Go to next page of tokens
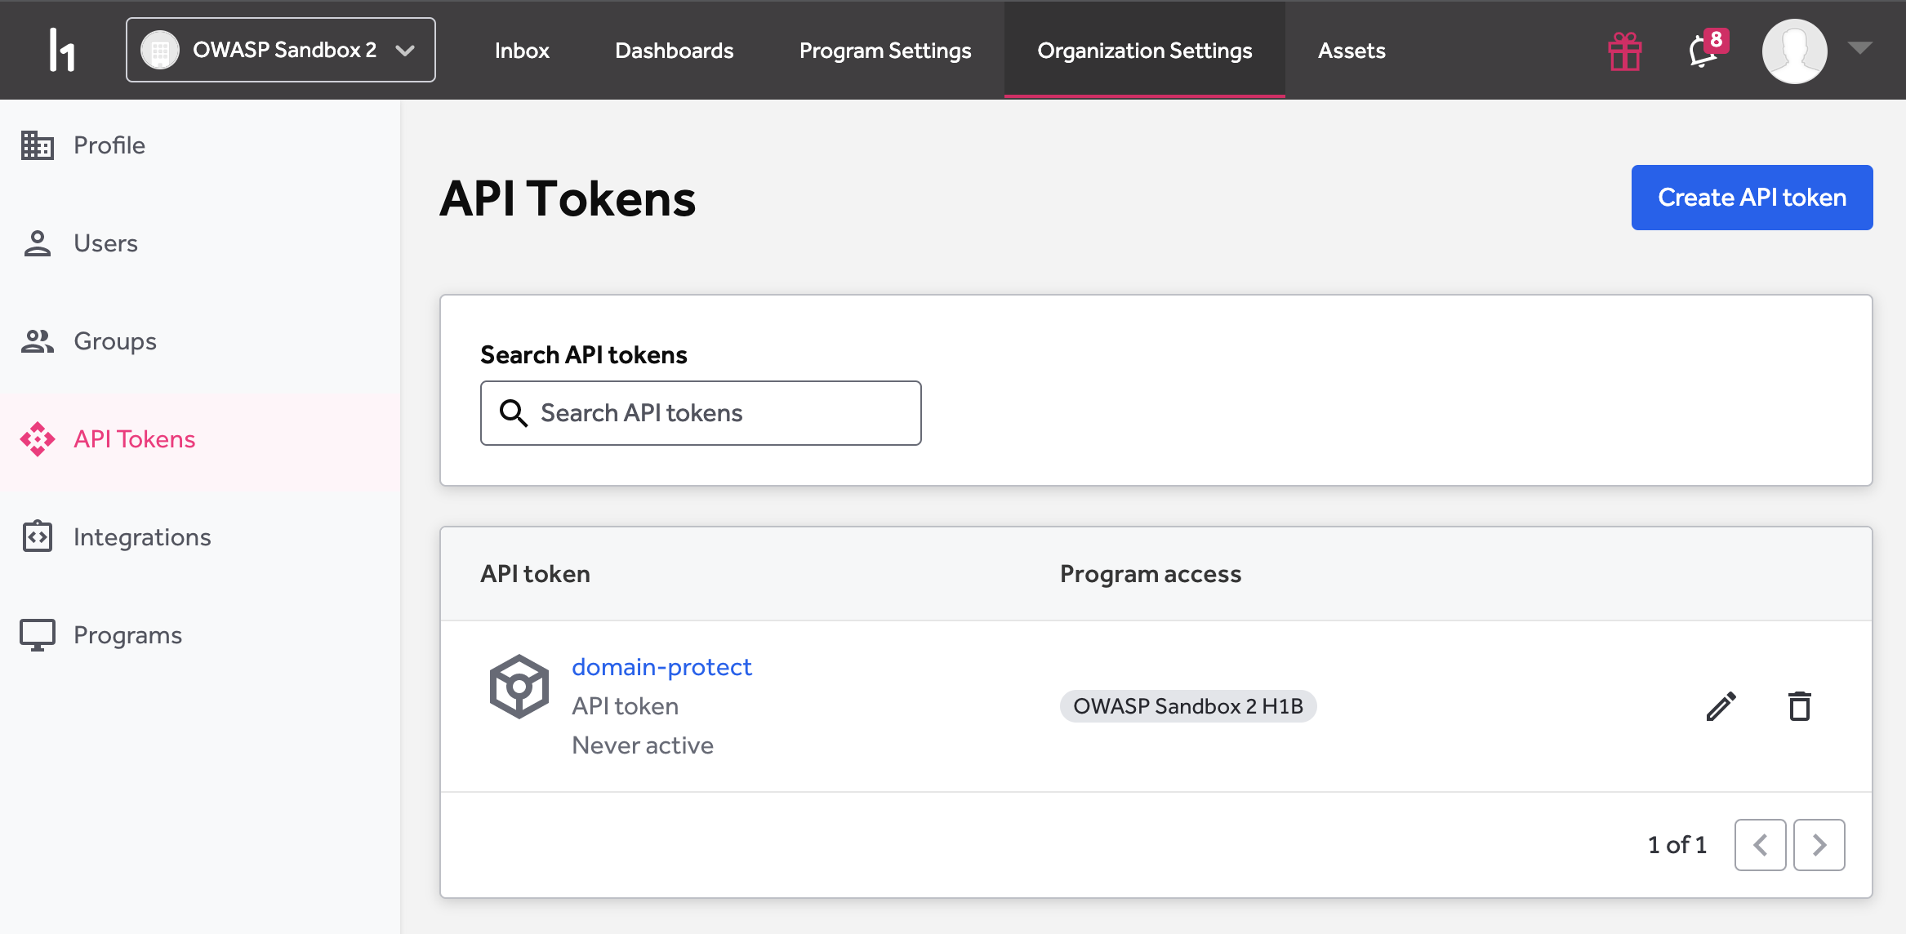This screenshot has height=934, width=1906. (1819, 845)
